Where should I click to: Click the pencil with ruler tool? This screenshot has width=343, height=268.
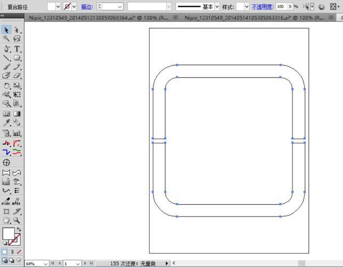pyautogui.click(x=17, y=201)
